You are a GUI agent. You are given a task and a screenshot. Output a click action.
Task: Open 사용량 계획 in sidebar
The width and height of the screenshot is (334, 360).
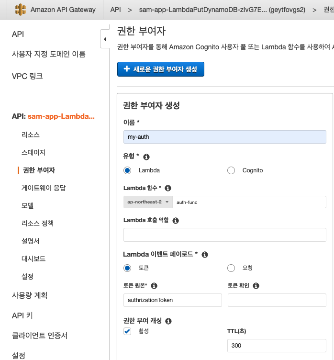(30, 295)
